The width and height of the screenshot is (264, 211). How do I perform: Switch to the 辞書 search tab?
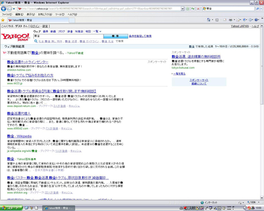(70, 32)
